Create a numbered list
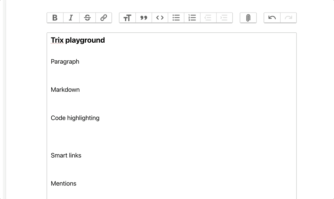This screenshot has height=199, width=334. [x=192, y=18]
